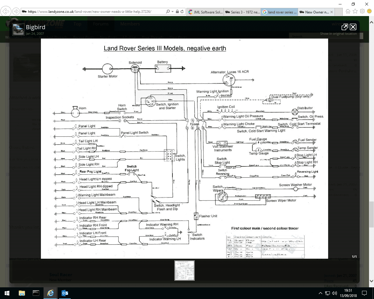Click the address bar search magnifier icon
374x299 pixels.
(x=167, y=12)
